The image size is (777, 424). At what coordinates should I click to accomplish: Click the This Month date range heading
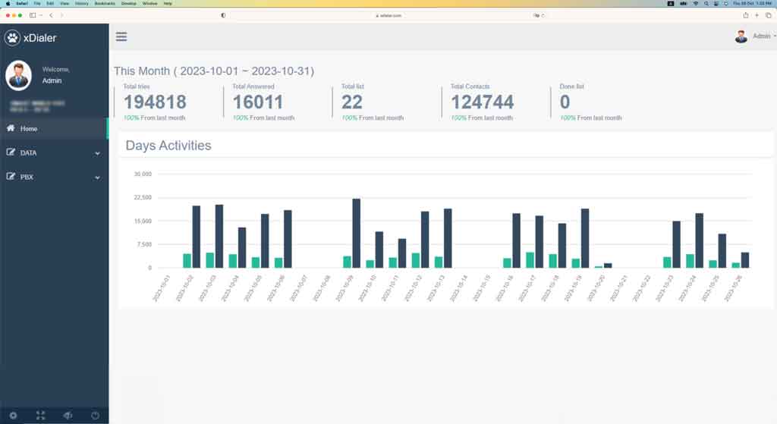coord(214,71)
